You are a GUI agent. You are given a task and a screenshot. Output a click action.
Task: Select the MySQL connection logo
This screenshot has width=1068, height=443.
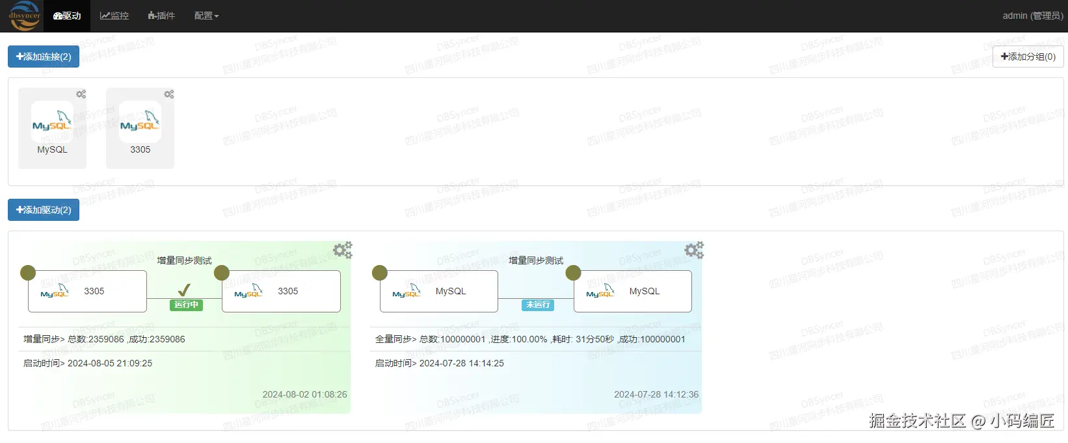click(52, 122)
